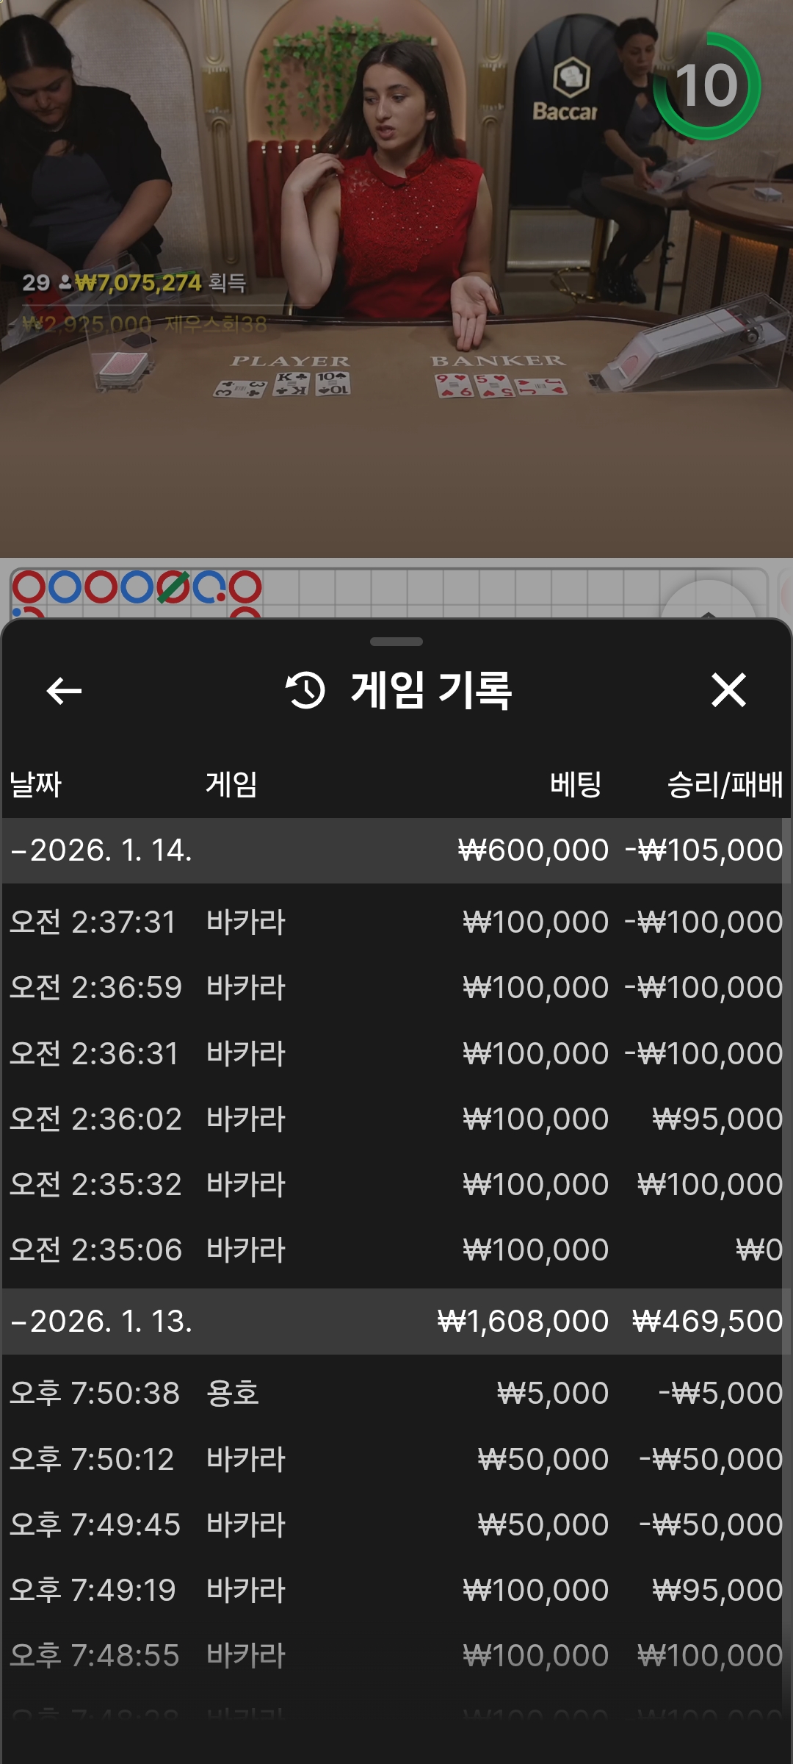Tap the first red circle in roadmap
This screenshot has width=793, height=1764.
tap(29, 587)
